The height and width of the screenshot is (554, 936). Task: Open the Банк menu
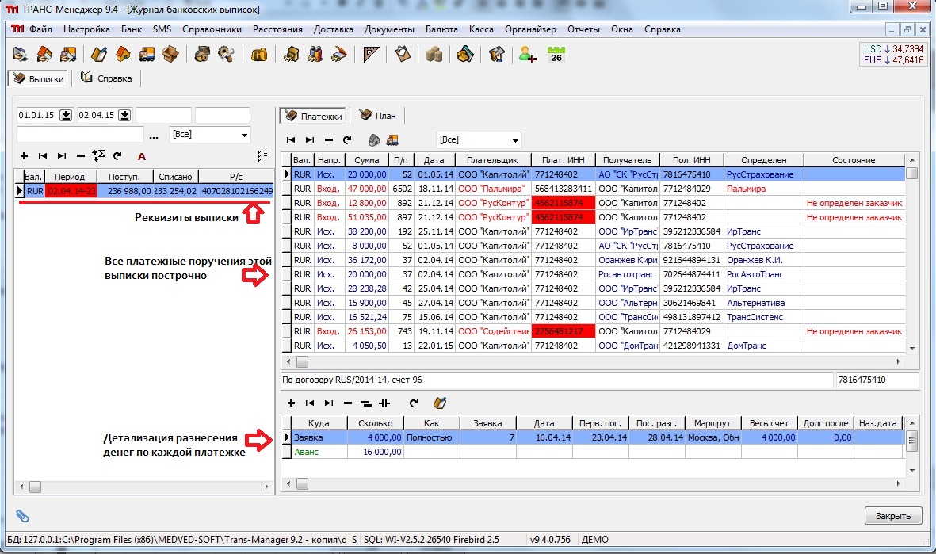point(132,29)
